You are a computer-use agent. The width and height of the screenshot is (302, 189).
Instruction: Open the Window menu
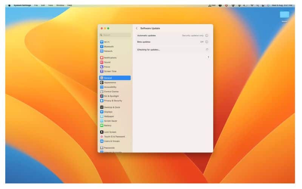click(60, 5)
